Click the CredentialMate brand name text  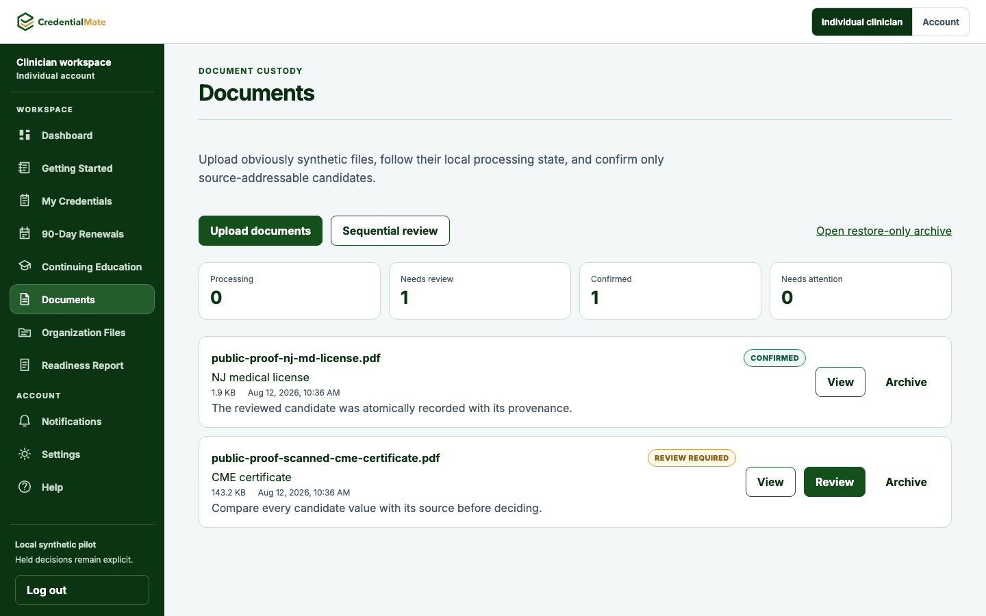(x=72, y=22)
